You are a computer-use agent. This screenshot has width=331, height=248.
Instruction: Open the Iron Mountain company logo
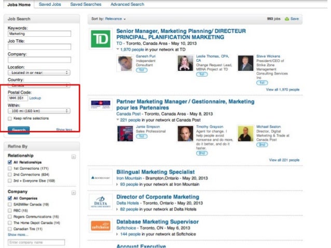click(x=101, y=178)
